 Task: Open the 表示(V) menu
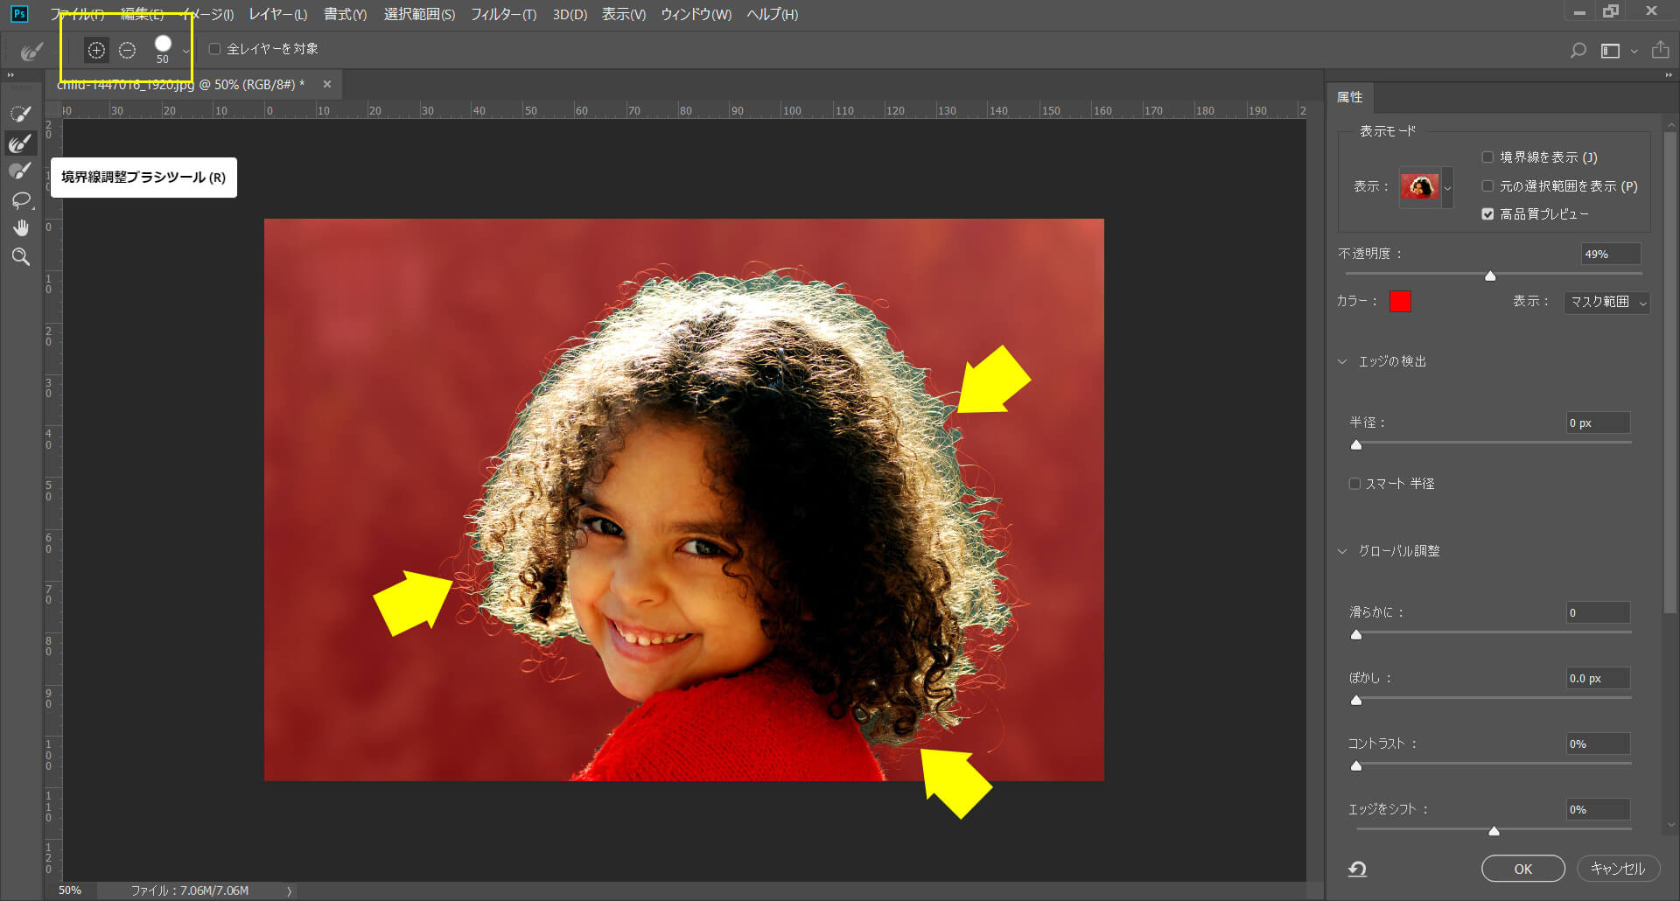(623, 15)
